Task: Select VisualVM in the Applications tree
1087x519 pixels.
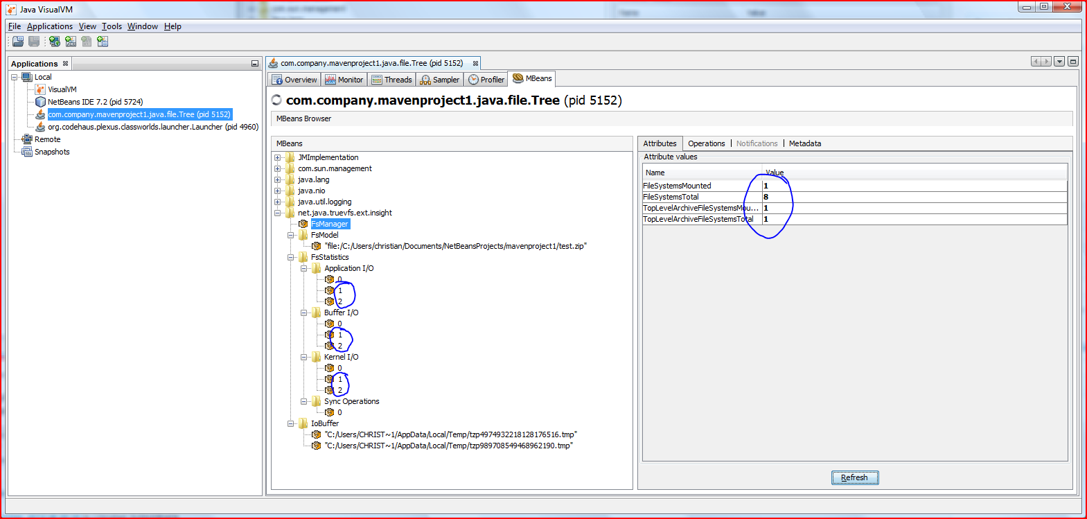Action: (62, 89)
